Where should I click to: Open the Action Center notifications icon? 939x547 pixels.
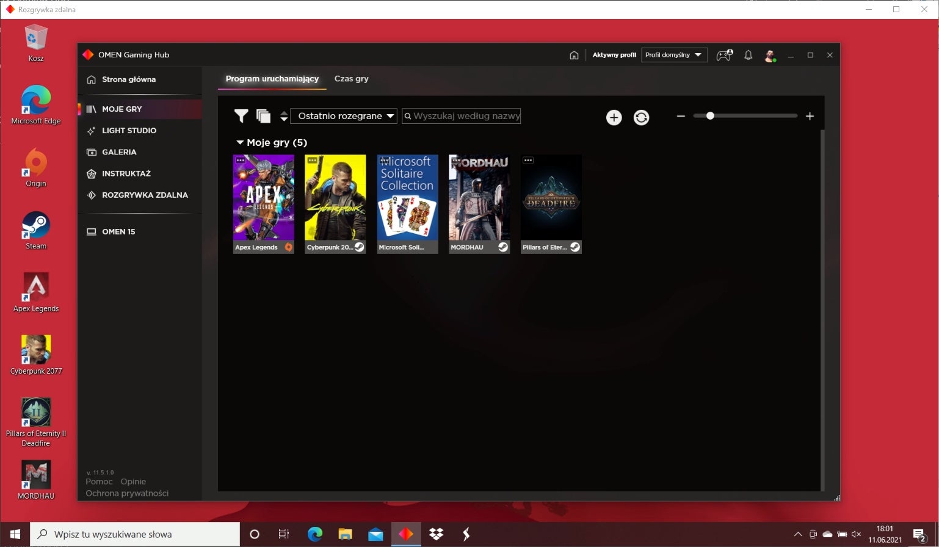coord(920,535)
